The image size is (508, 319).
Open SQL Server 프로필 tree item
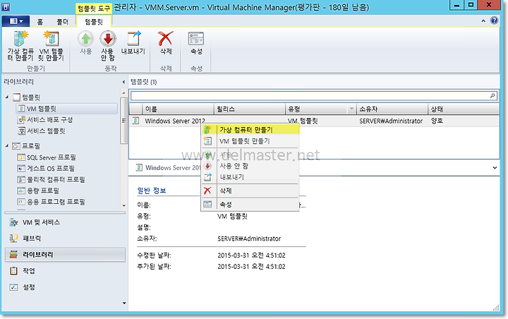click(47, 157)
